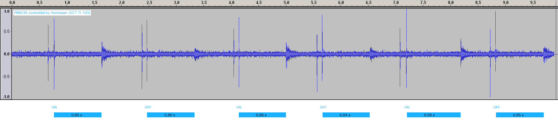Select the 0,99 s duration bar
The width and height of the screenshot is (558, 122).
[x=434, y=115]
